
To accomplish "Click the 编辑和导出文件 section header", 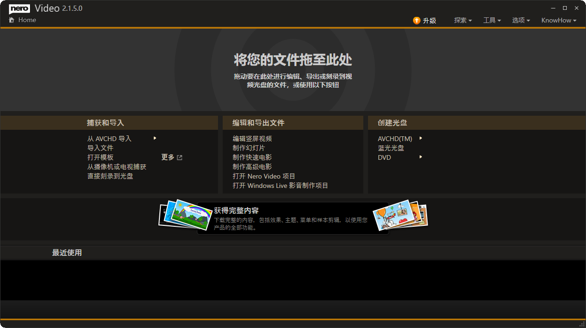I will 258,123.
